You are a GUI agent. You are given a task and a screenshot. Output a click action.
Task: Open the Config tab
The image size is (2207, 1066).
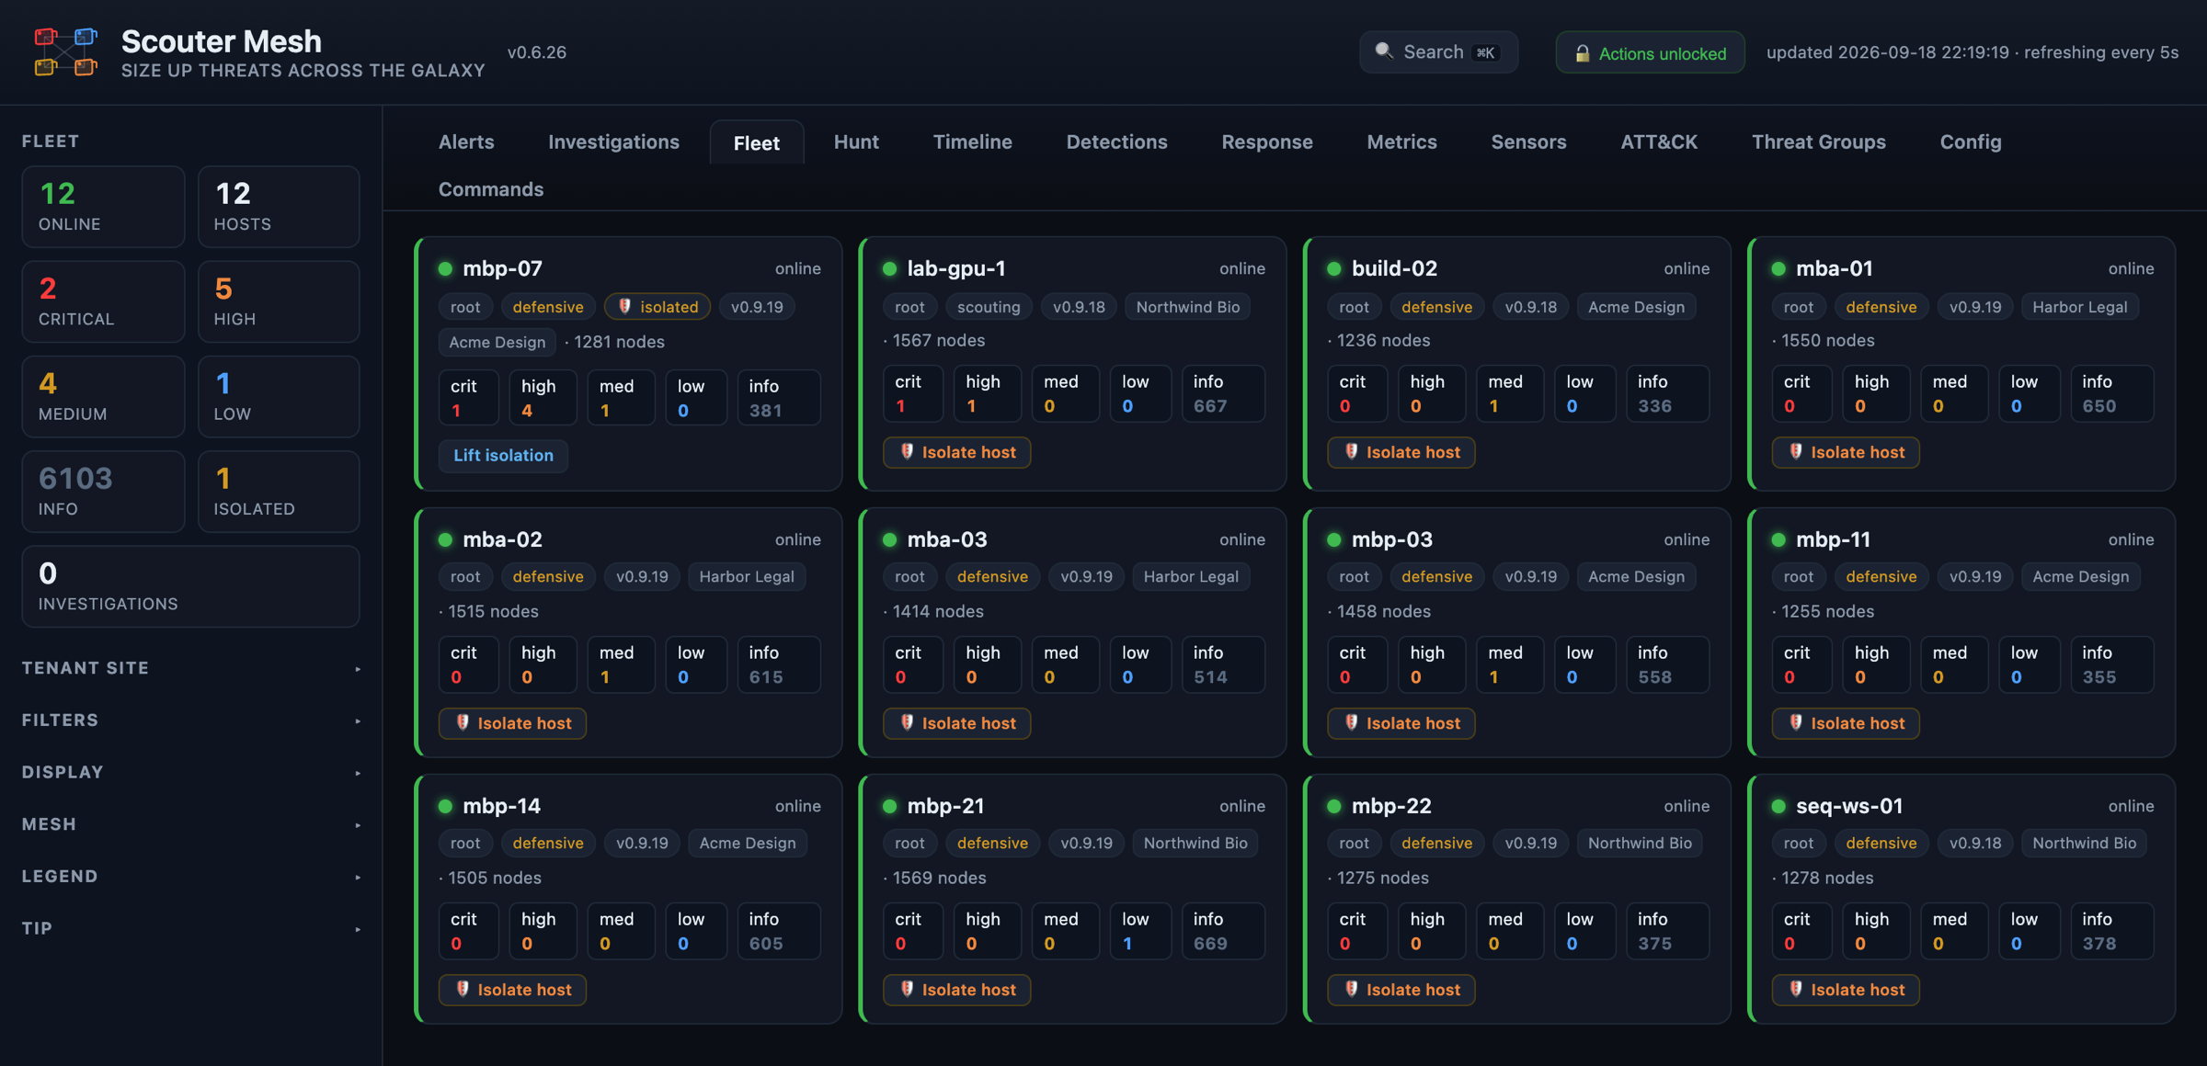click(x=1971, y=142)
